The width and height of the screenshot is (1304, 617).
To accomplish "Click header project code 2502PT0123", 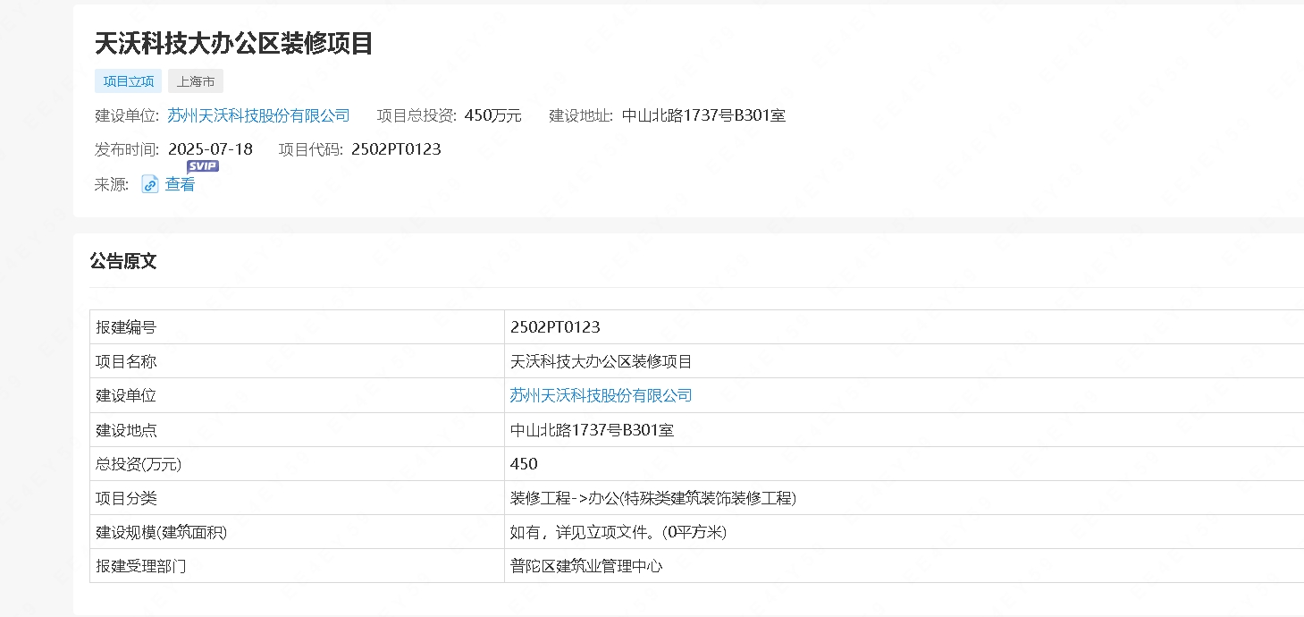I will click(396, 149).
